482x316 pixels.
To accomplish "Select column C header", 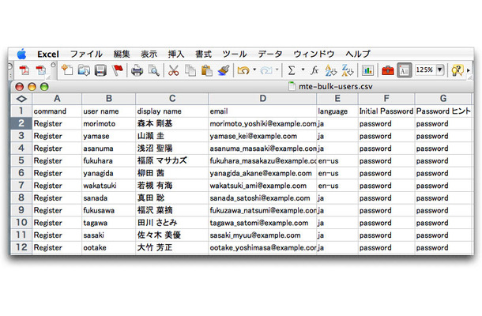I will (172, 99).
